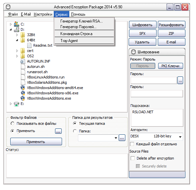Click the VBoxWindowsAdditions.exe cube icon
The image size is (196, 190).
(23, 98)
